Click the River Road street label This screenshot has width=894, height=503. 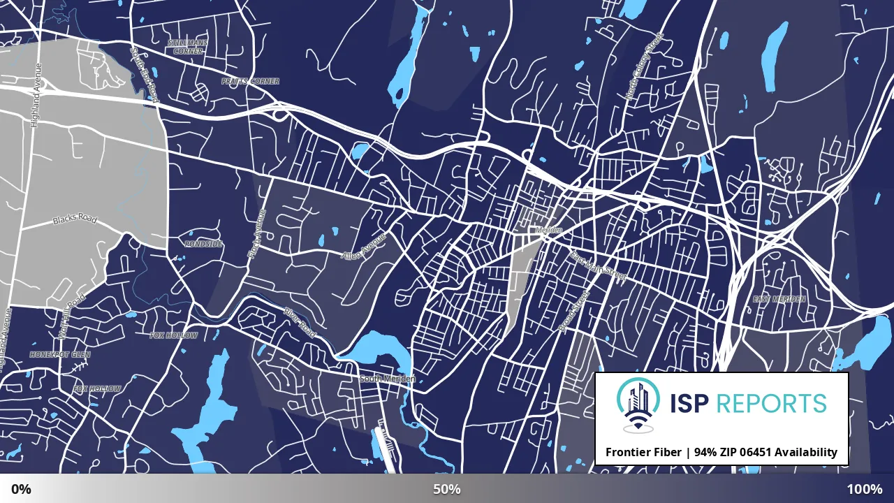click(300, 323)
